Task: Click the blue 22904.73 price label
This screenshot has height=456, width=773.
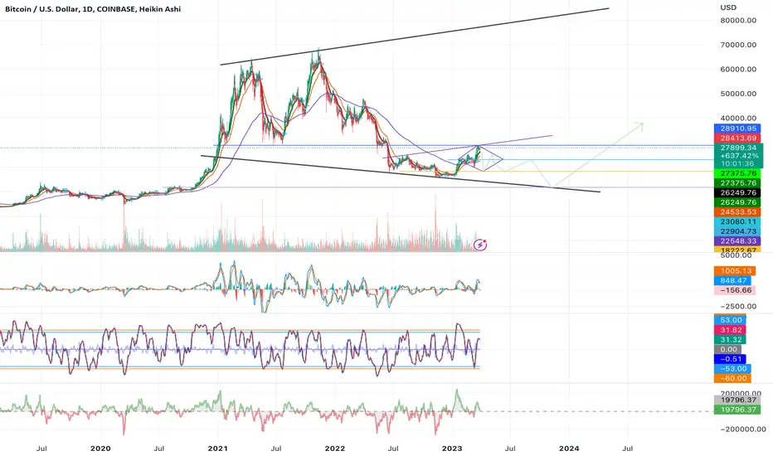Action: [737, 231]
